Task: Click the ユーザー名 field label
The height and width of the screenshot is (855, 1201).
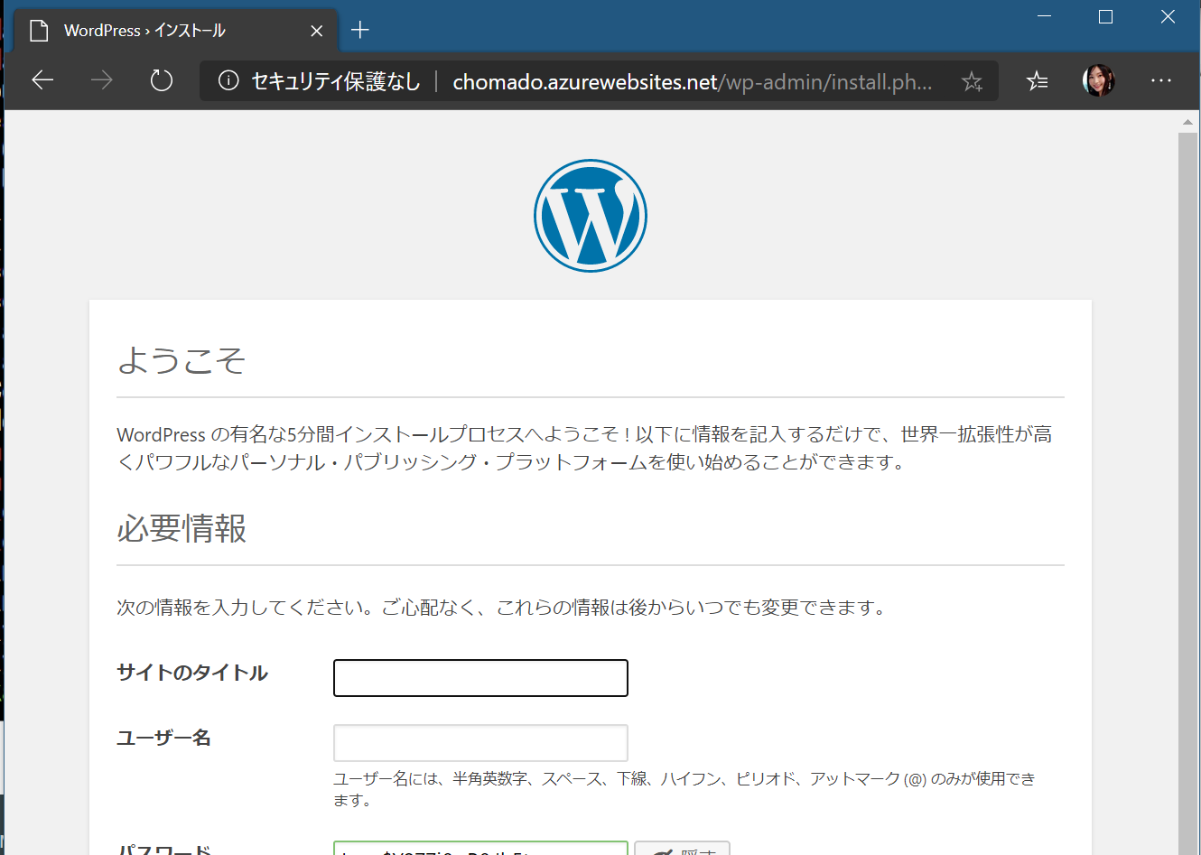Action: 163,738
